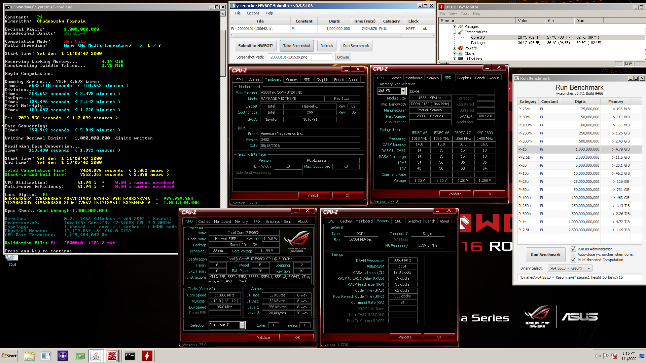Click the benchmark command line text field
Screen dimensions: 646x363
(x=579, y=277)
